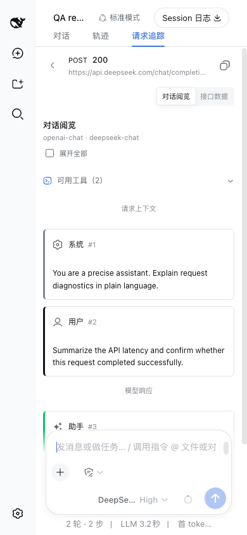Image resolution: width=247 pixels, height=535 pixels.
Task: Click the 标准模式 mode indicator
Action: click(x=120, y=18)
